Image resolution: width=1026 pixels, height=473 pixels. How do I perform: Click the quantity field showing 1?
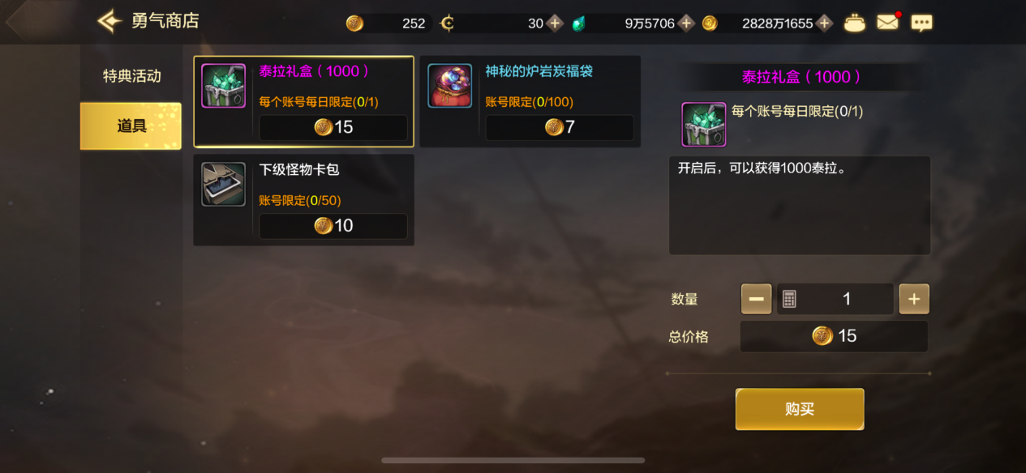point(835,299)
